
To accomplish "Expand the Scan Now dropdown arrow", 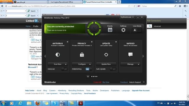I will pos(66,64).
